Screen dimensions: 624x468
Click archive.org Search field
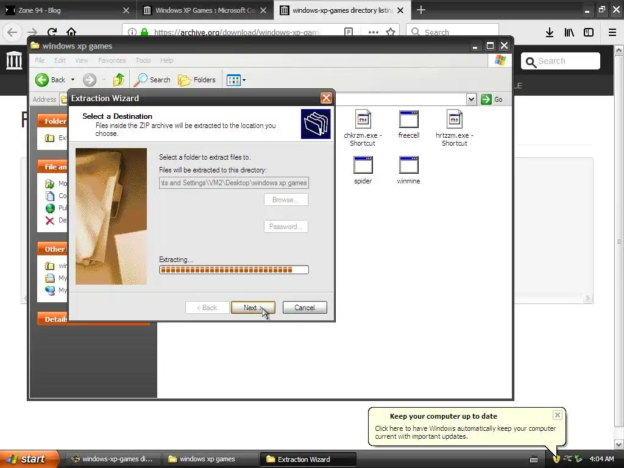tap(561, 62)
